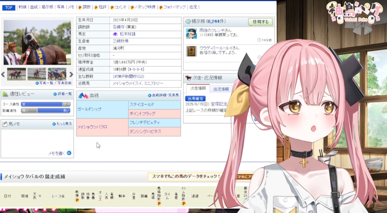Click the レース名 column header

(58, 196)
